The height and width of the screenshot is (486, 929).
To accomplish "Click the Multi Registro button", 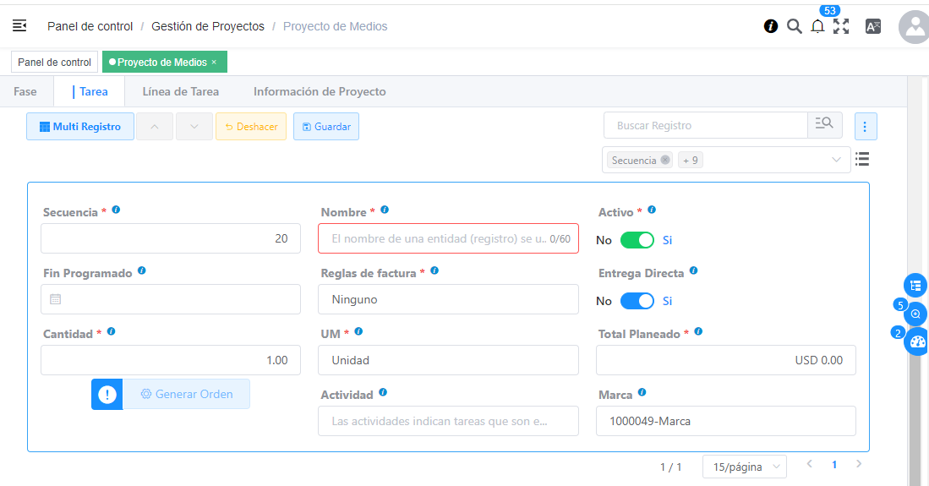I will (80, 127).
